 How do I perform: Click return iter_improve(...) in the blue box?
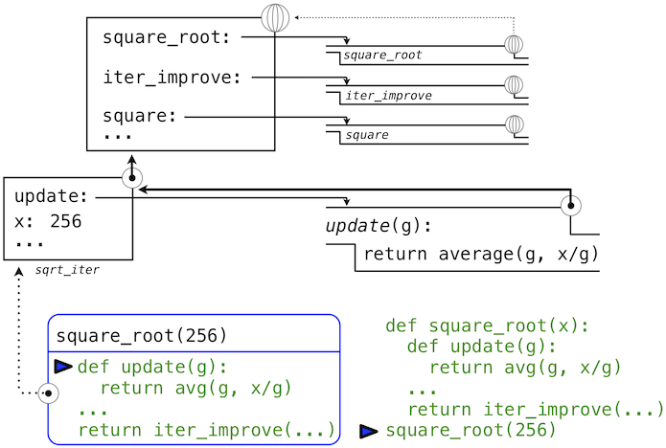(x=206, y=430)
